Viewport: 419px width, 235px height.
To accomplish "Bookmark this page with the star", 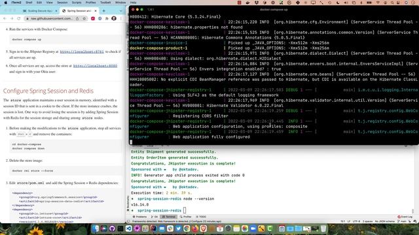I will 84,18.
